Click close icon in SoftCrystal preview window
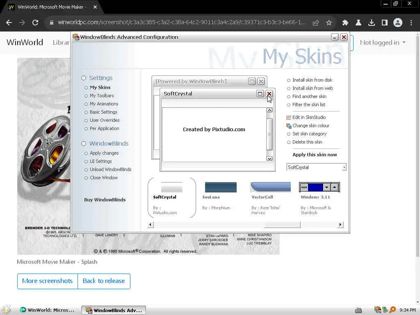Viewport: 420px width, 315px height. coord(269,94)
